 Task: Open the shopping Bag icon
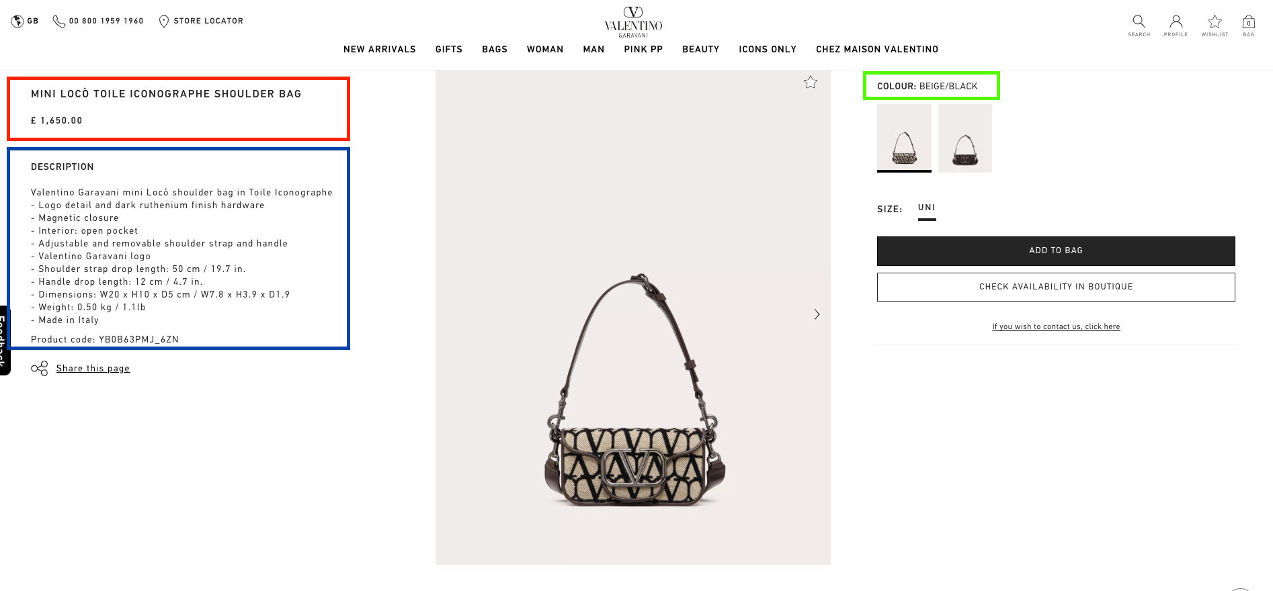1248,21
